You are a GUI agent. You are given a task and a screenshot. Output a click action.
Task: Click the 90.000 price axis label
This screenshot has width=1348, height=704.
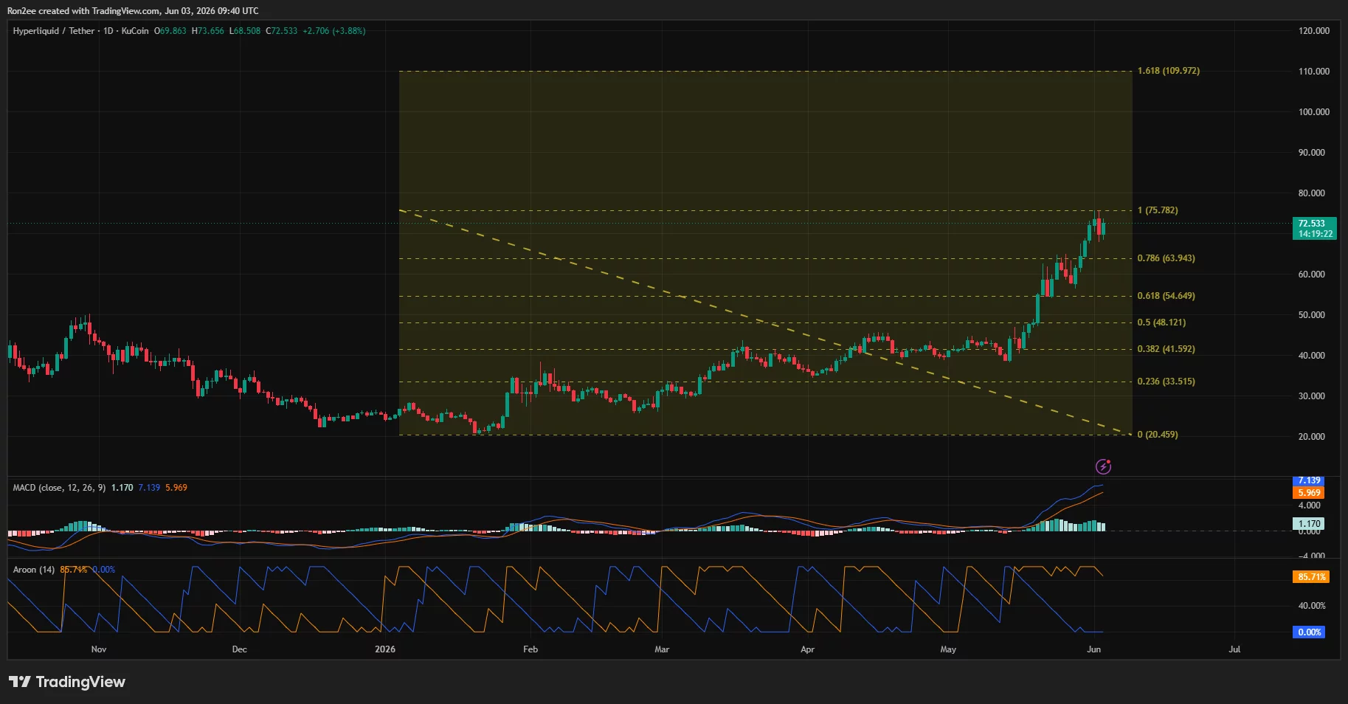[1312, 153]
